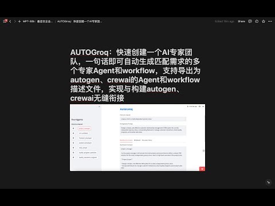275x206 pixels.
Task: Open the three-dot more options menu
Action: [270, 21]
